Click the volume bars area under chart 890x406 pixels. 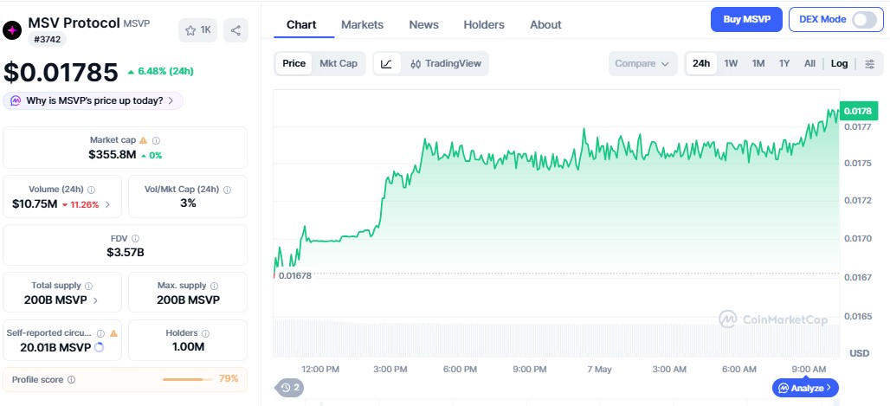pyautogui.click(x=556, y=338)
